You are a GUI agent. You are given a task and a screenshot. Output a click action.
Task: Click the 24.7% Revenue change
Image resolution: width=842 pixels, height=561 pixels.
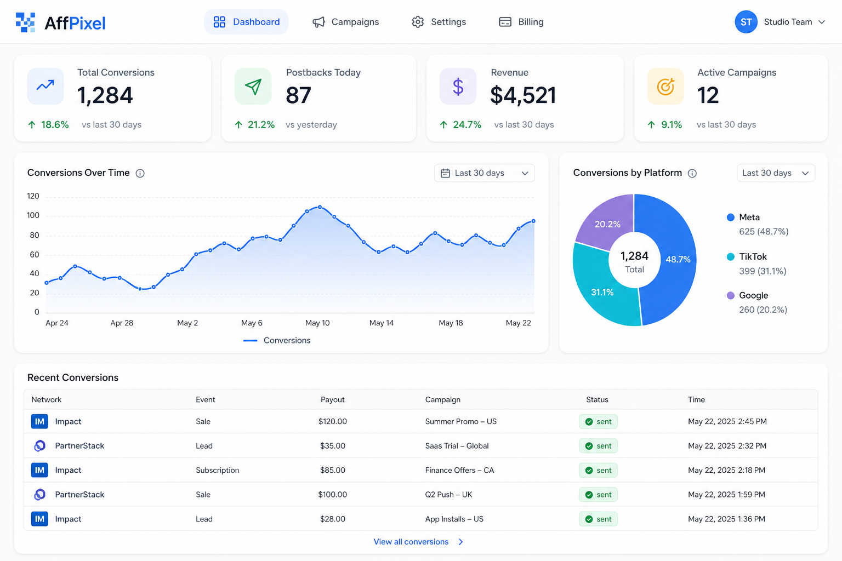460,125
